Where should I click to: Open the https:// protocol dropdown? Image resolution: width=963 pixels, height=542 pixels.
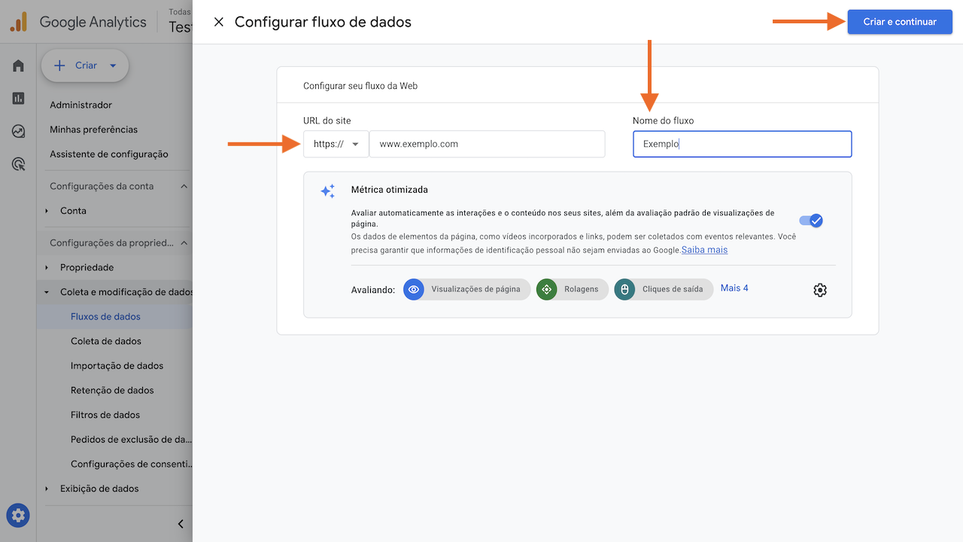[336, 143]
